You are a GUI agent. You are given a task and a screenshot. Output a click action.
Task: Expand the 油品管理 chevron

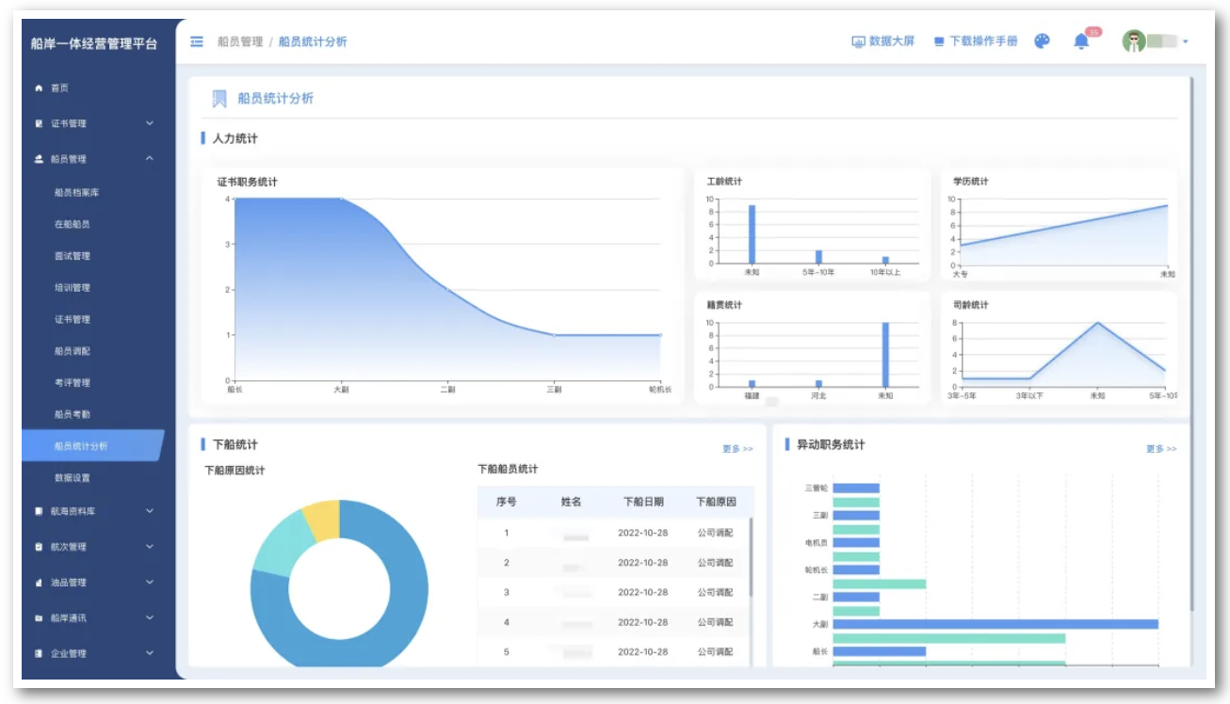(x=149, y=583)
